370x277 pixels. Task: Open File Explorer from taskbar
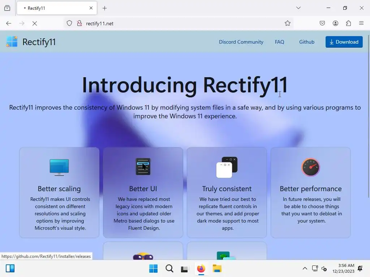(217, 268)
